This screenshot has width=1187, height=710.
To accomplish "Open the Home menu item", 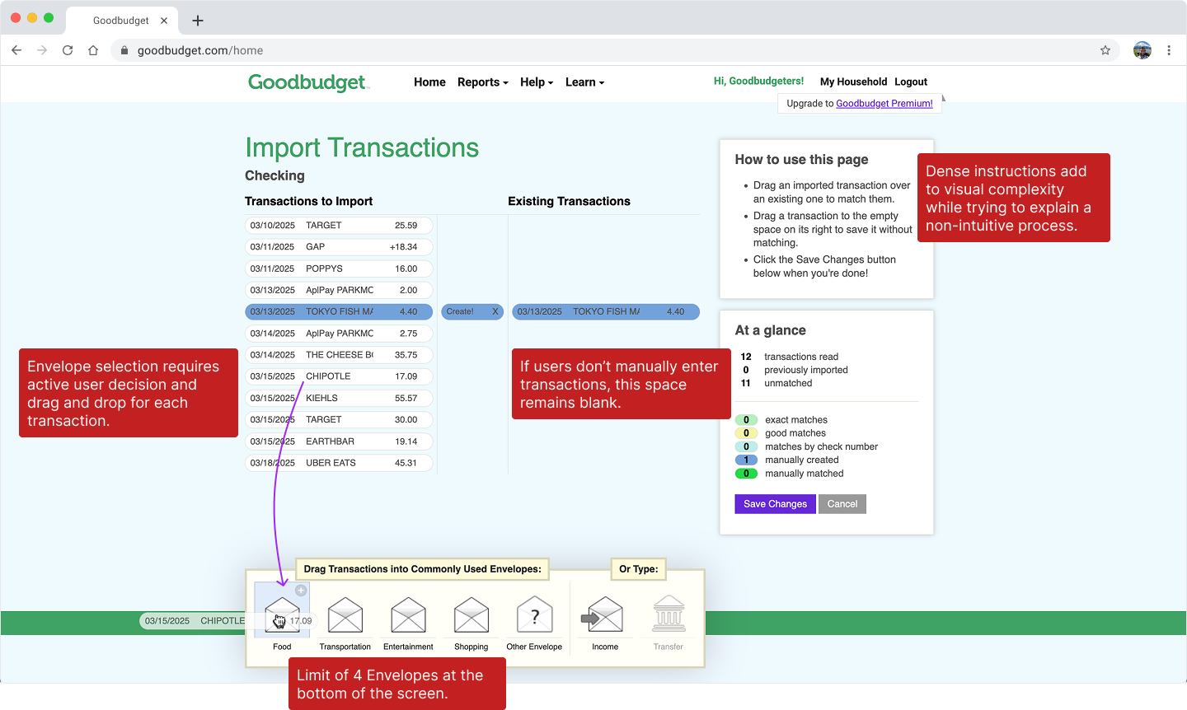I will (429, 82).
